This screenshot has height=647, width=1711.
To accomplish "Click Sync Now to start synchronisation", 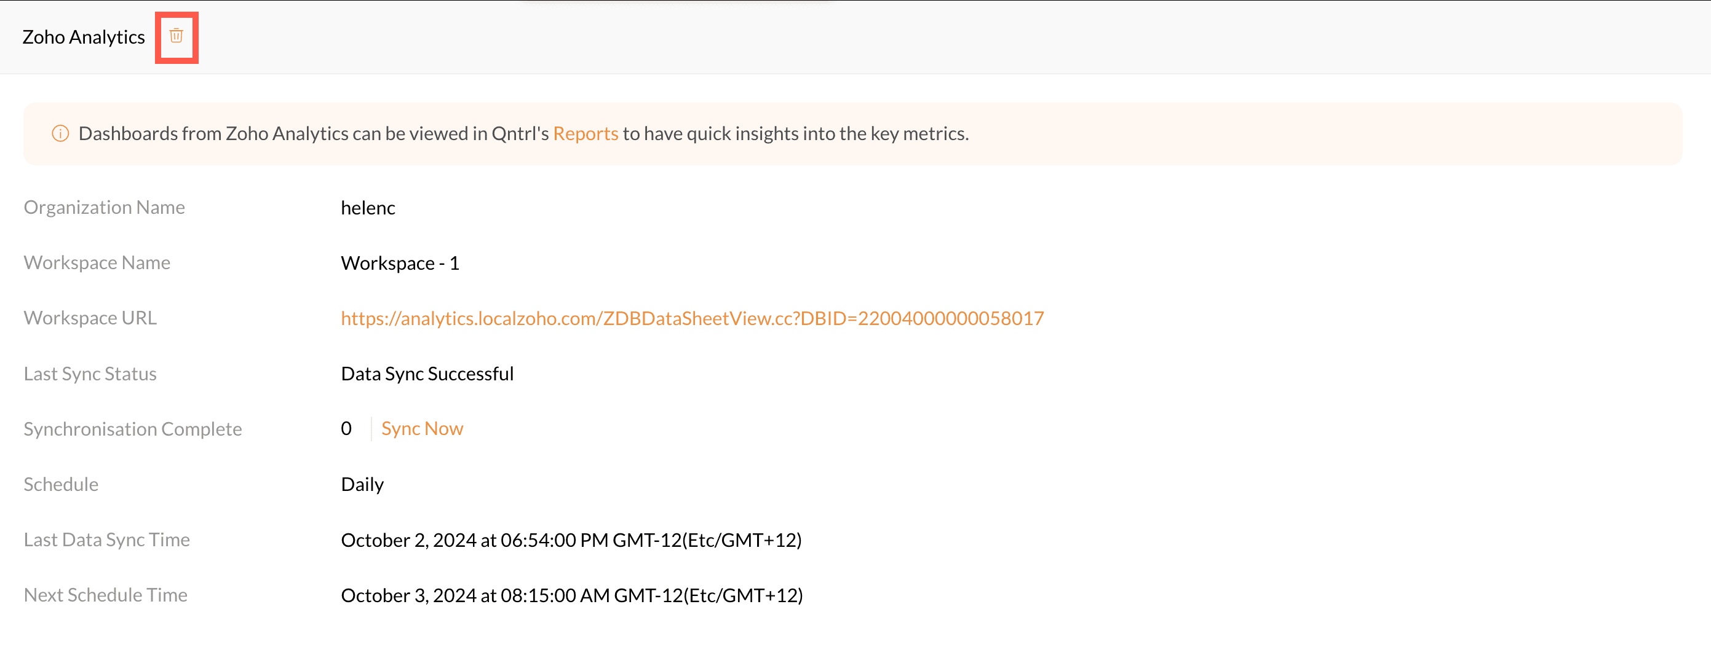I will [422, 429].
